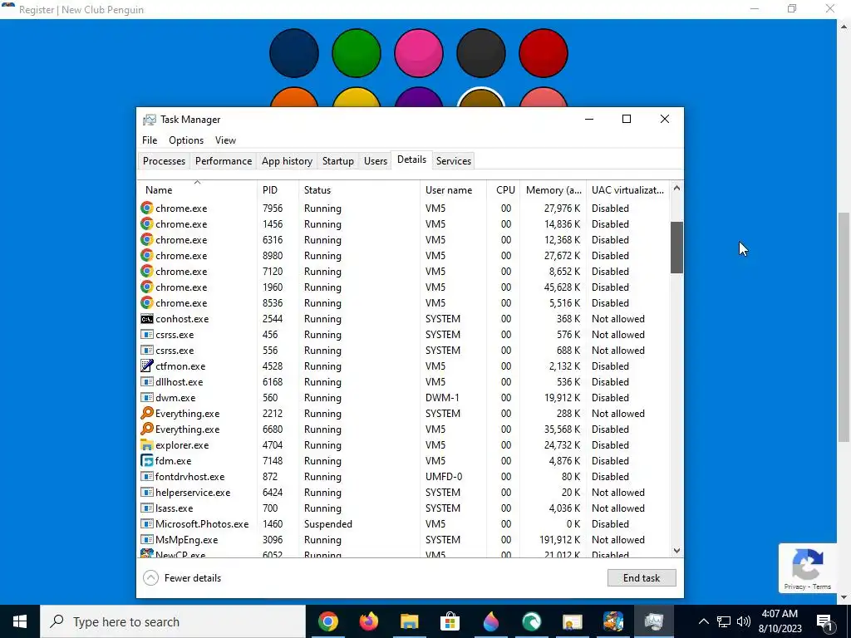Sort by the Memory column header
This screenshot has height=638, width=851.
pos(553,190)
